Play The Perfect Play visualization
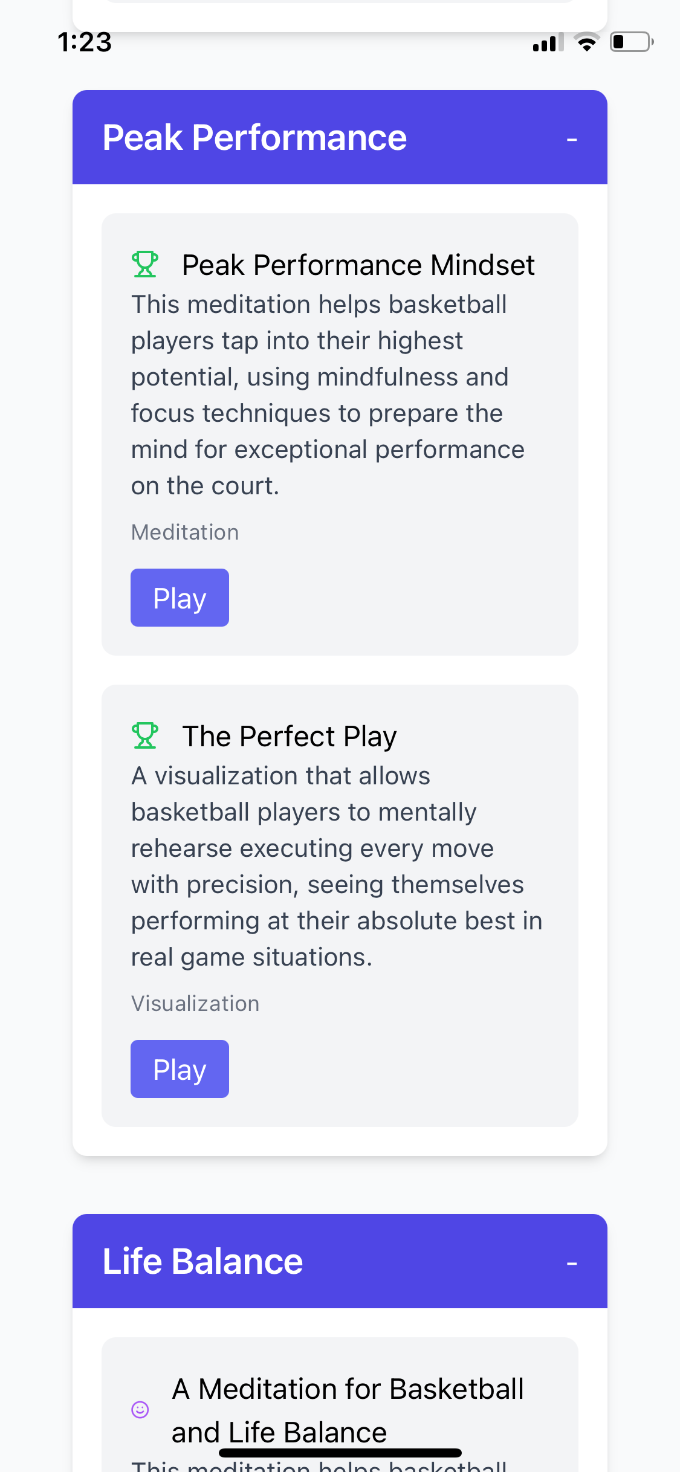Viewport: 680px width, 1472px height. click(180, 1068)
